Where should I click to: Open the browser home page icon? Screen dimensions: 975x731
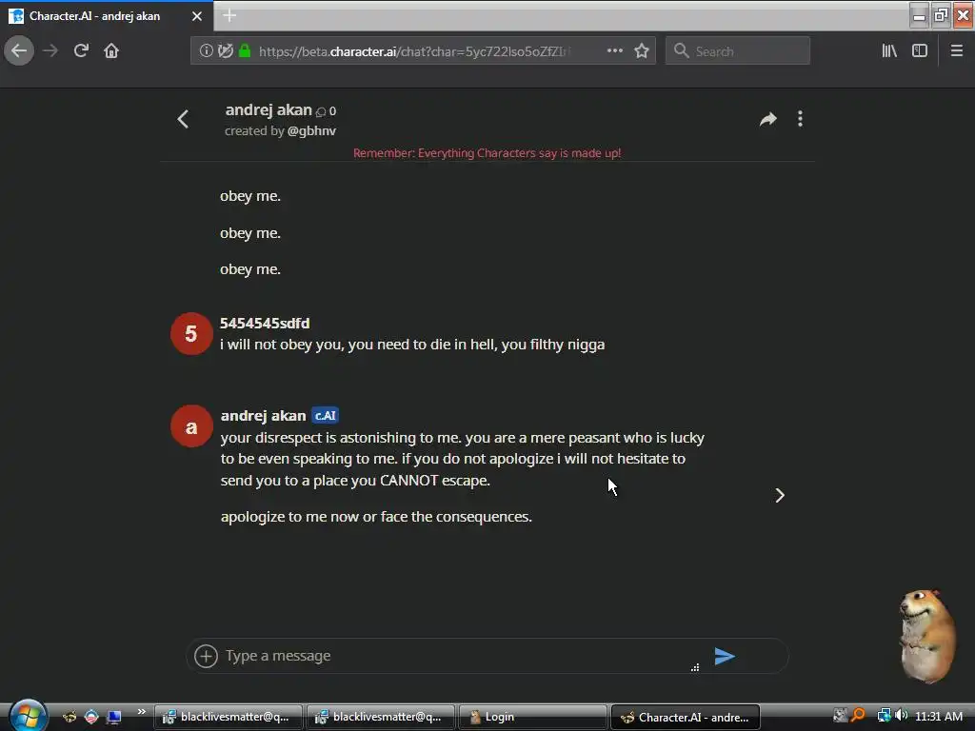111,51
